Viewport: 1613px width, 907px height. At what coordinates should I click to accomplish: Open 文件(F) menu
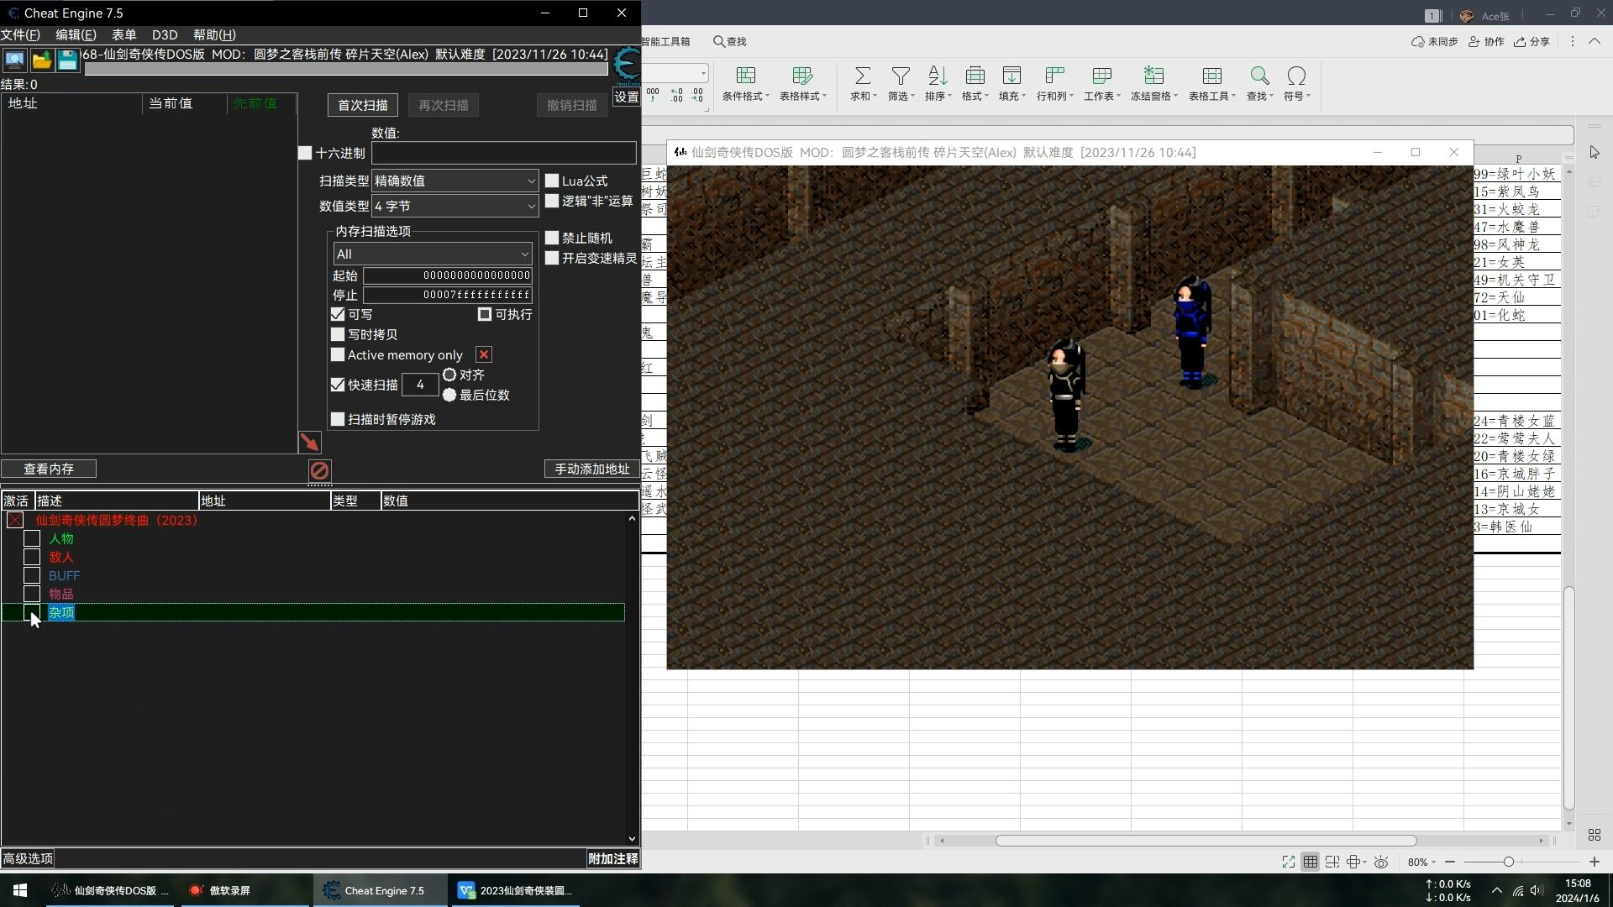(x=20, y=34)
